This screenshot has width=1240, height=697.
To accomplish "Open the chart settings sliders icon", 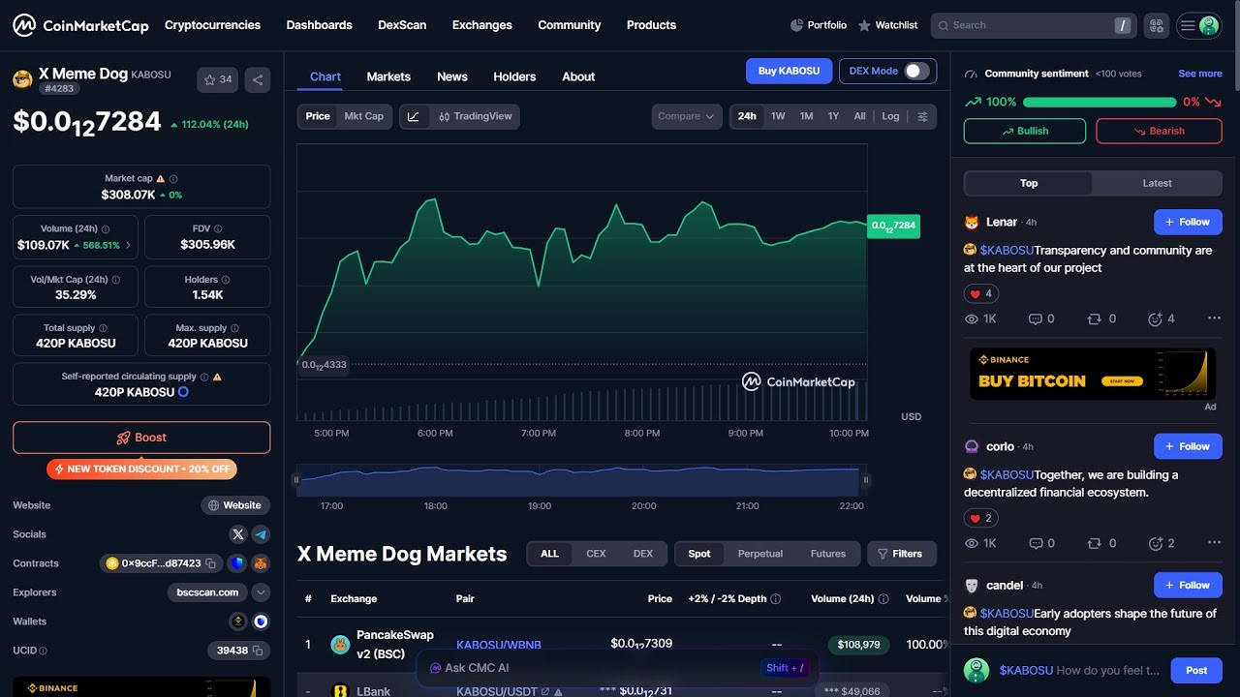I will 922,116.
